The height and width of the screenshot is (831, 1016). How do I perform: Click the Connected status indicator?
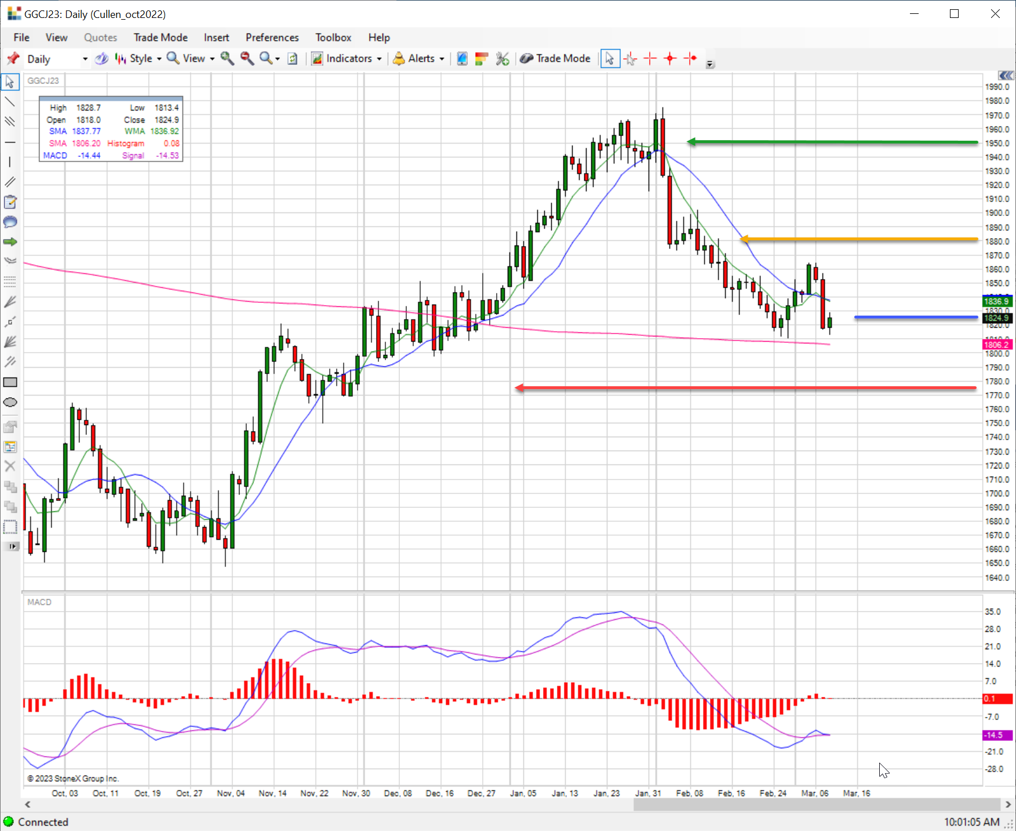point(36,822)
